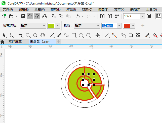
Task: Click the Save floppy disk icon
Action: [23, 16]
